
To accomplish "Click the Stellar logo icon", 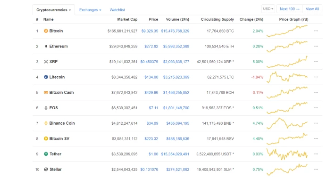I will (46, 169).
